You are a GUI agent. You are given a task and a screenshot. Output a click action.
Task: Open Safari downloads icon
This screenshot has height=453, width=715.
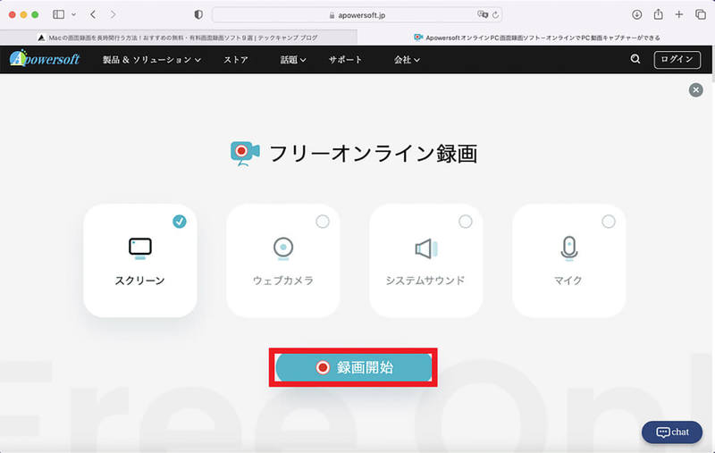tap(636, 14)
